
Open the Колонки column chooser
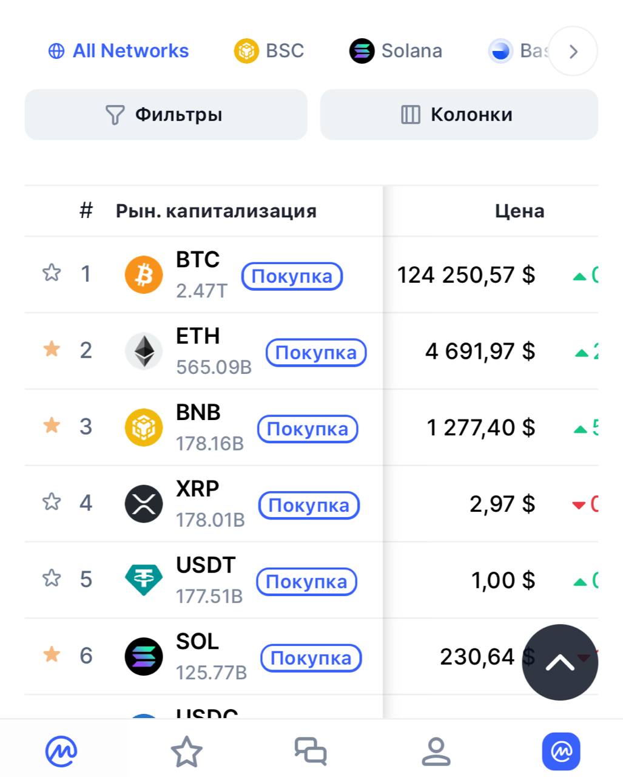click(459, 115)
